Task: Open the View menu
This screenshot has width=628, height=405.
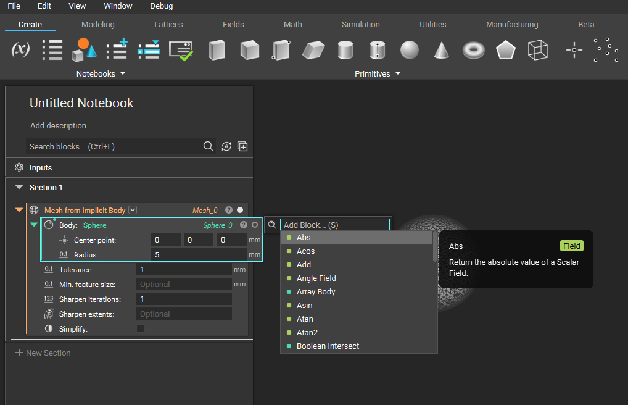Action: tap(77, 6)
